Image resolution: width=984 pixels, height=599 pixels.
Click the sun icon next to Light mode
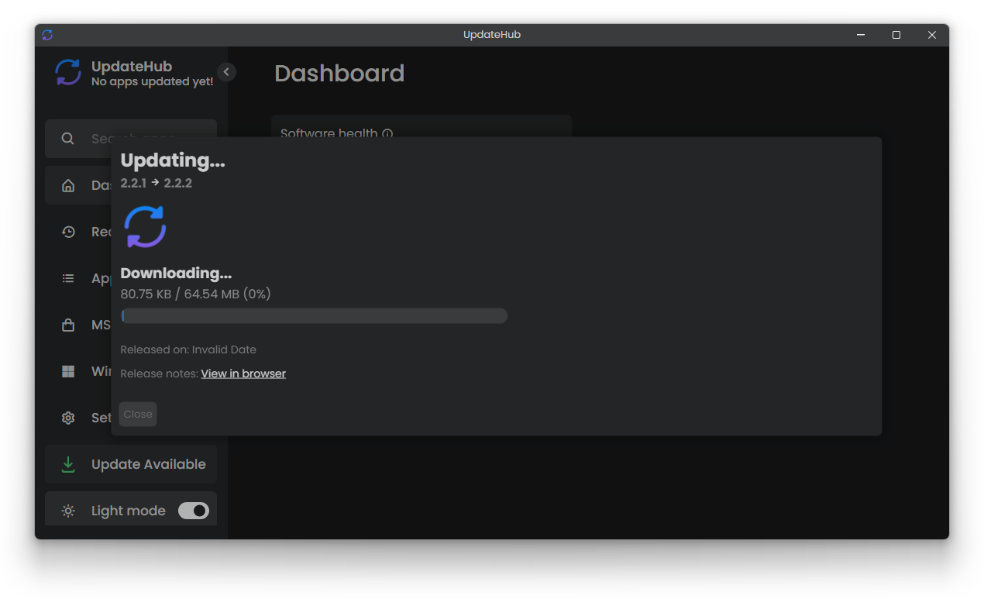[x=68, y=510]
